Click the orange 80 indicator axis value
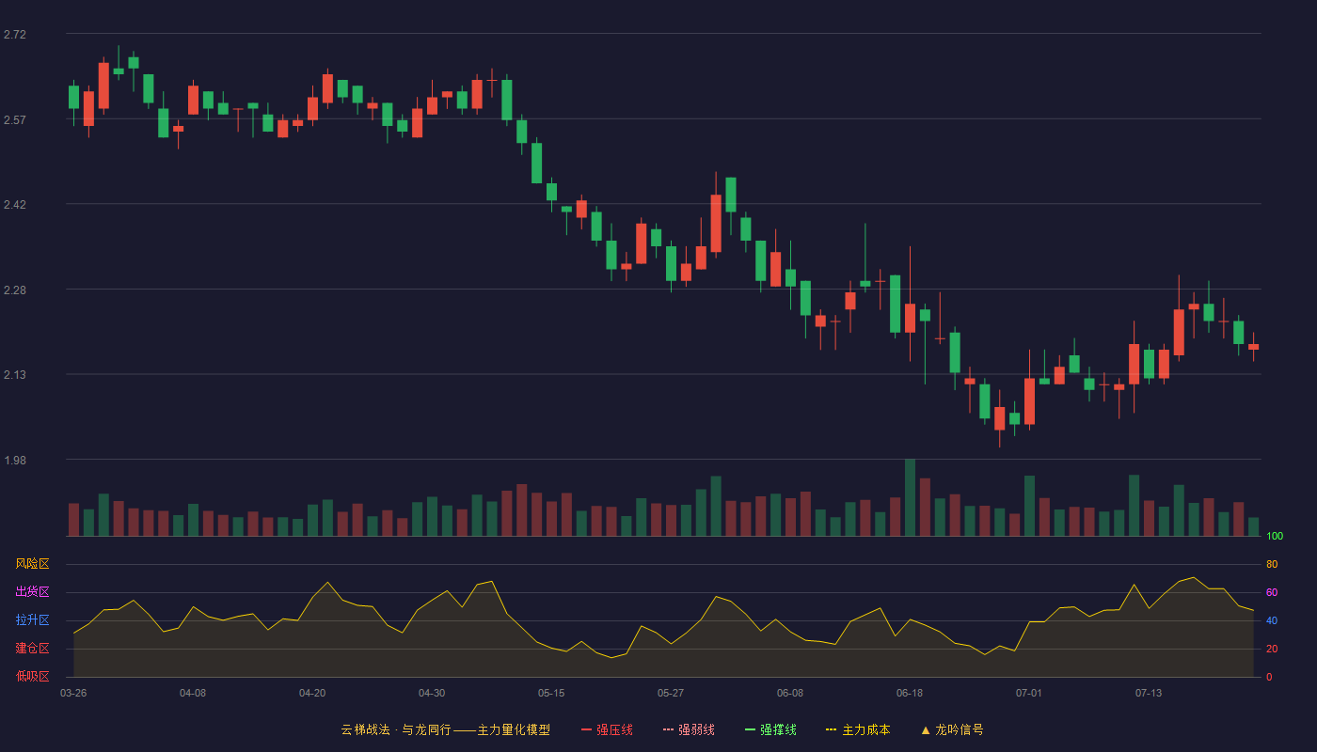This screenshot has width=1317, height=752. tap(1272, 564)
